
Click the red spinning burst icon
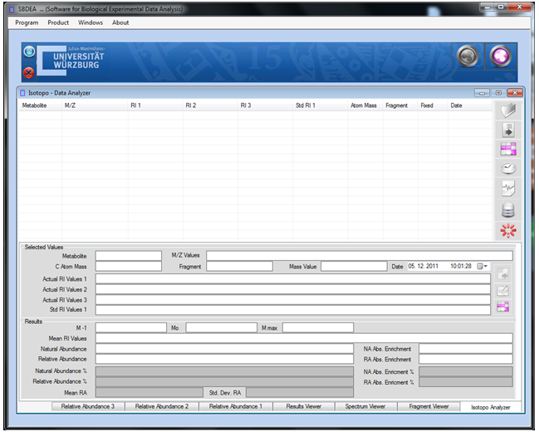[x=507, y=230]
